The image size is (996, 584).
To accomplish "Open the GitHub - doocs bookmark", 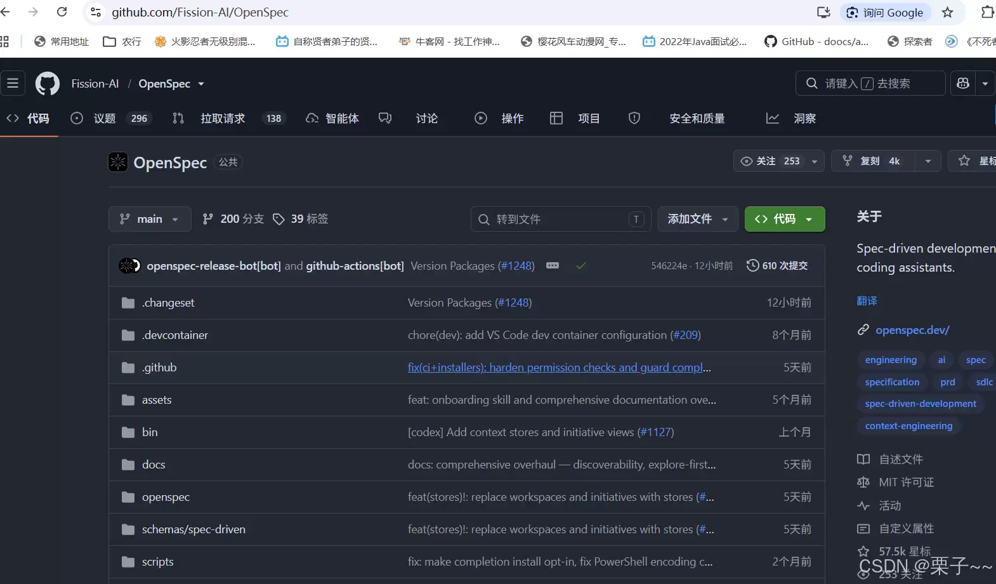I will (816, 41).
